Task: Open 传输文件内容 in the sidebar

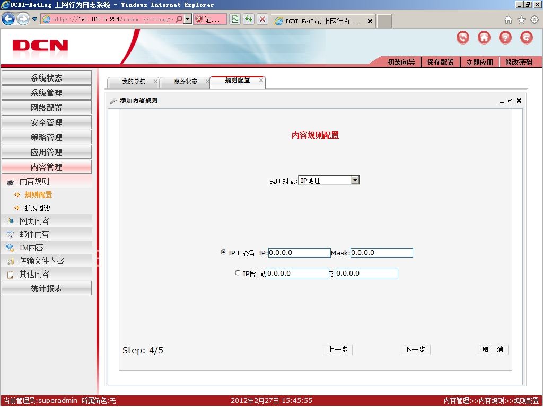Action: click(x=41, y=261)
